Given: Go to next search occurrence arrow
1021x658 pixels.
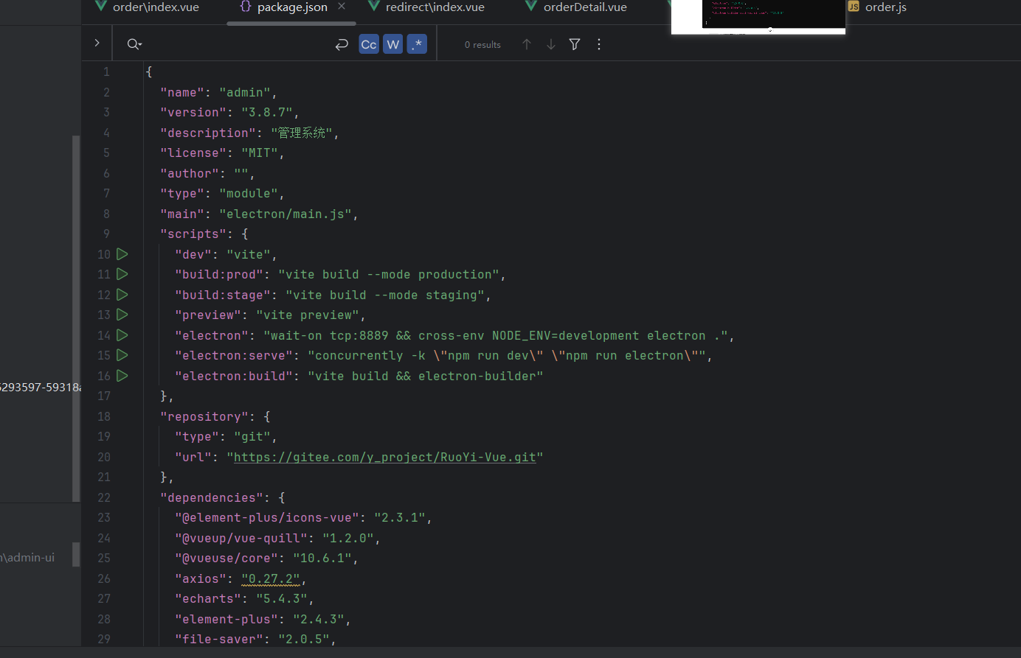Looking at the screenshot, I should coord(551,44).
